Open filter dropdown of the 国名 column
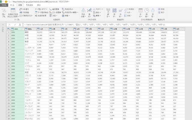Image resolution: width=192 pixels, height=120 pixels. coord(35,29)
